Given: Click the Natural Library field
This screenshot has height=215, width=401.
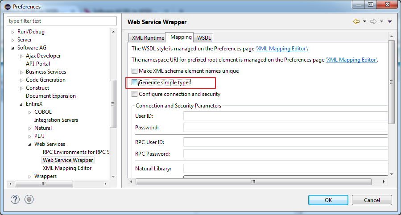Looking at the screenshot, I should click(x=285, y=169).
